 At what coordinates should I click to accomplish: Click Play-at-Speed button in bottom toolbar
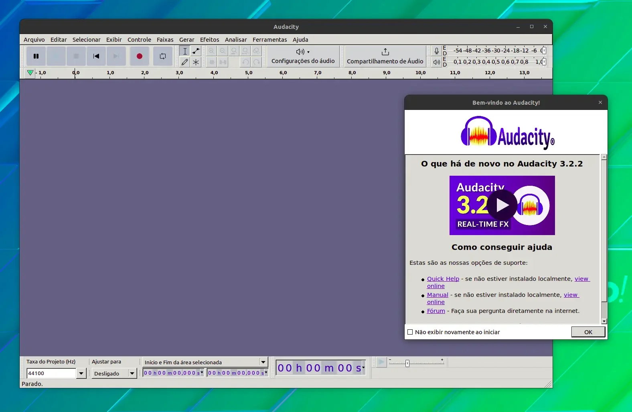[381, 362]
